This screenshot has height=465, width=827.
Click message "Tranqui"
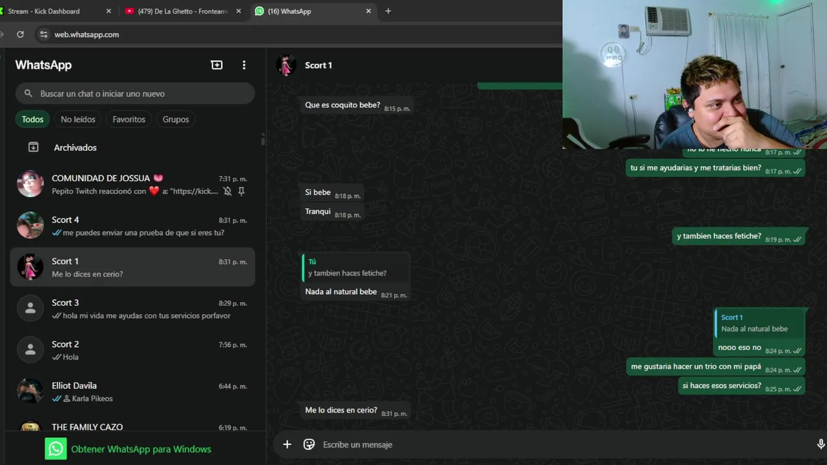pos(332,212)
